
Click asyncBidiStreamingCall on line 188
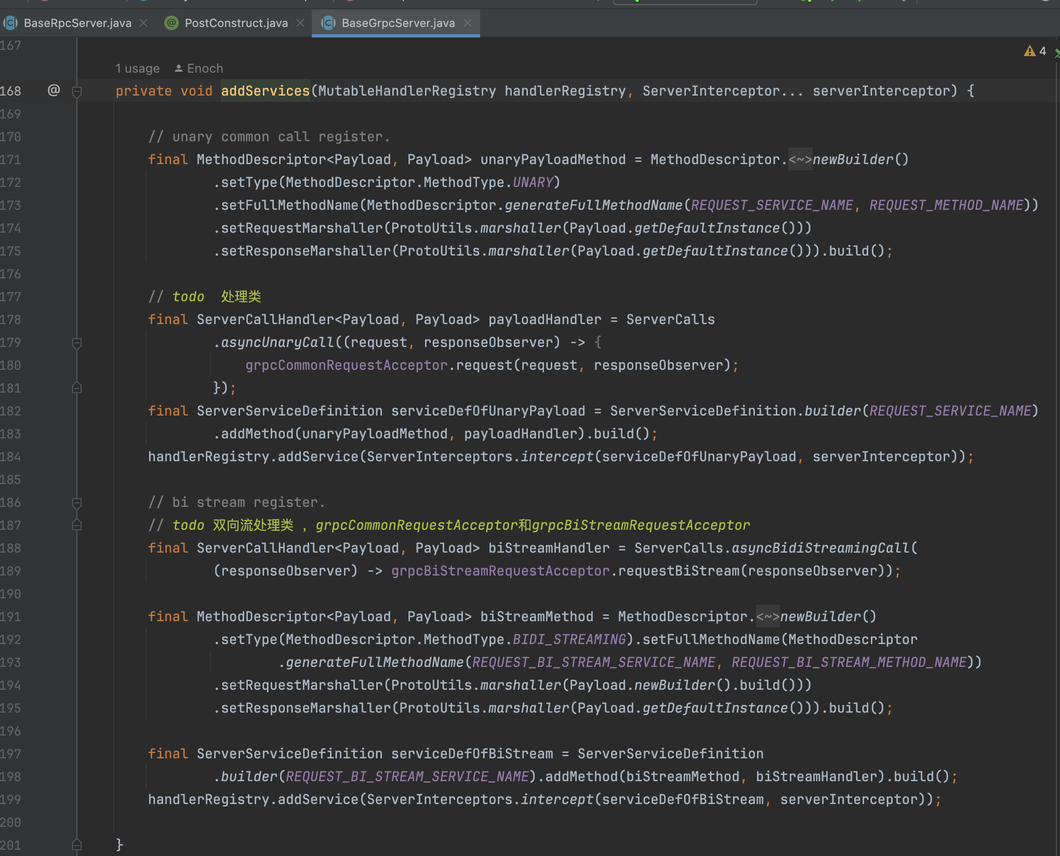(821, 548)
